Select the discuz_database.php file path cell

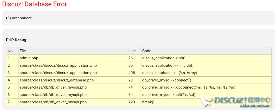pyautogui.click(x=57, y=80)
